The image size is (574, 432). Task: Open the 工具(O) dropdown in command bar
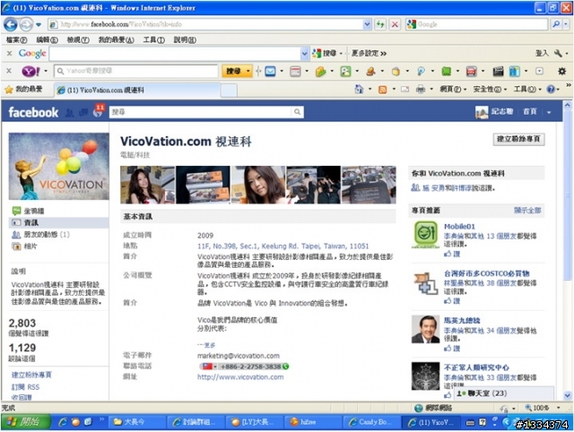click(527, 90)
